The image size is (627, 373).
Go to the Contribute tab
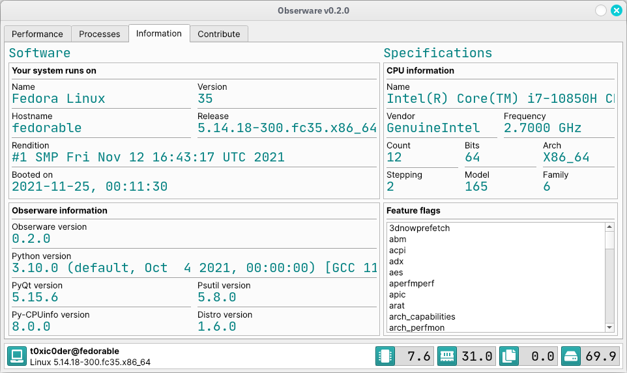coord(219,34)
